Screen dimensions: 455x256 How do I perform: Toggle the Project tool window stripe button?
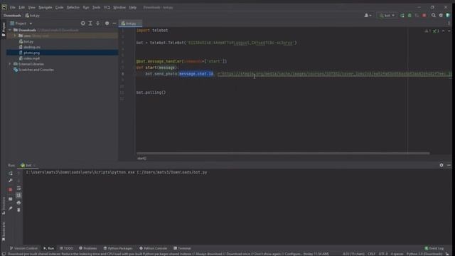[x=4, y=29]
